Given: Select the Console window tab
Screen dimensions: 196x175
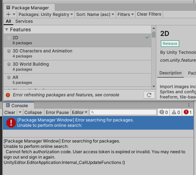Looking at the screenshot, I should click(x=18, y=105).
